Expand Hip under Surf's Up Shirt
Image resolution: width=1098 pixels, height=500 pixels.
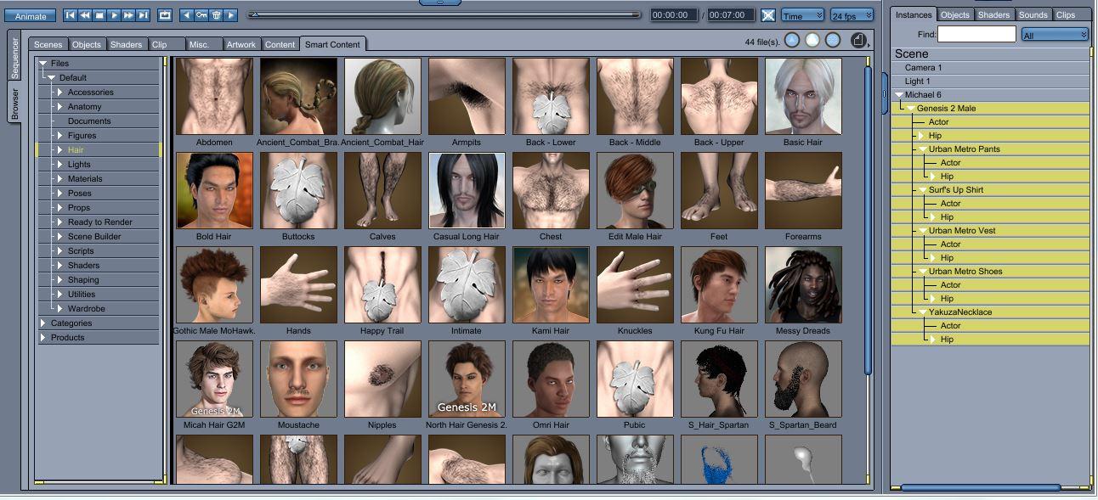pos(933,217)
